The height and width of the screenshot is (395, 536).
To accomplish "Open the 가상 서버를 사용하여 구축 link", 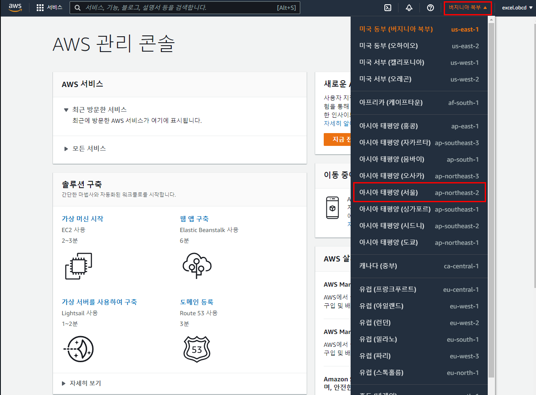I will pos(99,302).
